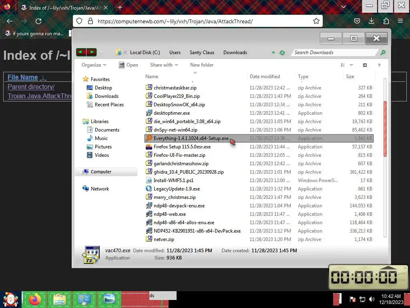Click the Santa Start button on taskbar
Screen dimensions: 410x308
[x=10, y=300]
